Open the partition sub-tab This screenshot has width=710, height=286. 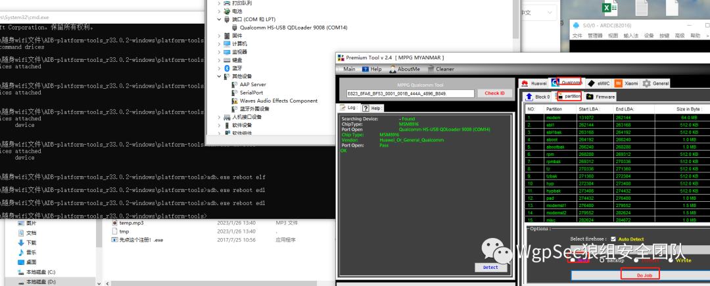coord(568,97)
